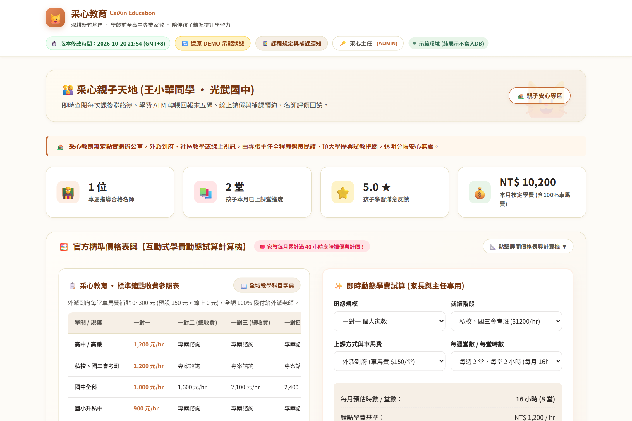Click 還原 DEMO 示範狀態 button
632x421 pixels.
click(x=213, y=44)
